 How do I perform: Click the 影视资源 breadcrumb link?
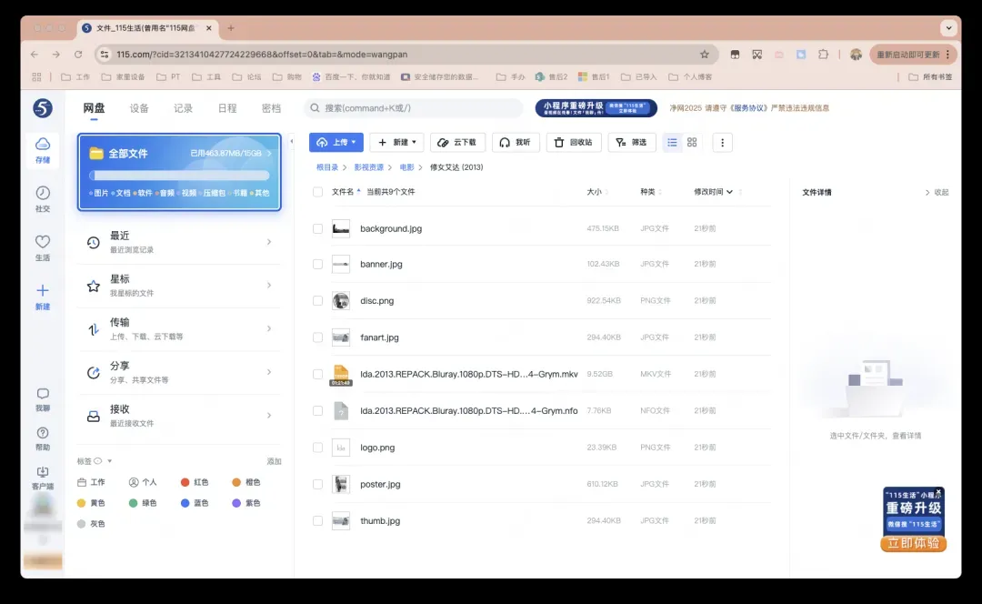pos(369,168)
